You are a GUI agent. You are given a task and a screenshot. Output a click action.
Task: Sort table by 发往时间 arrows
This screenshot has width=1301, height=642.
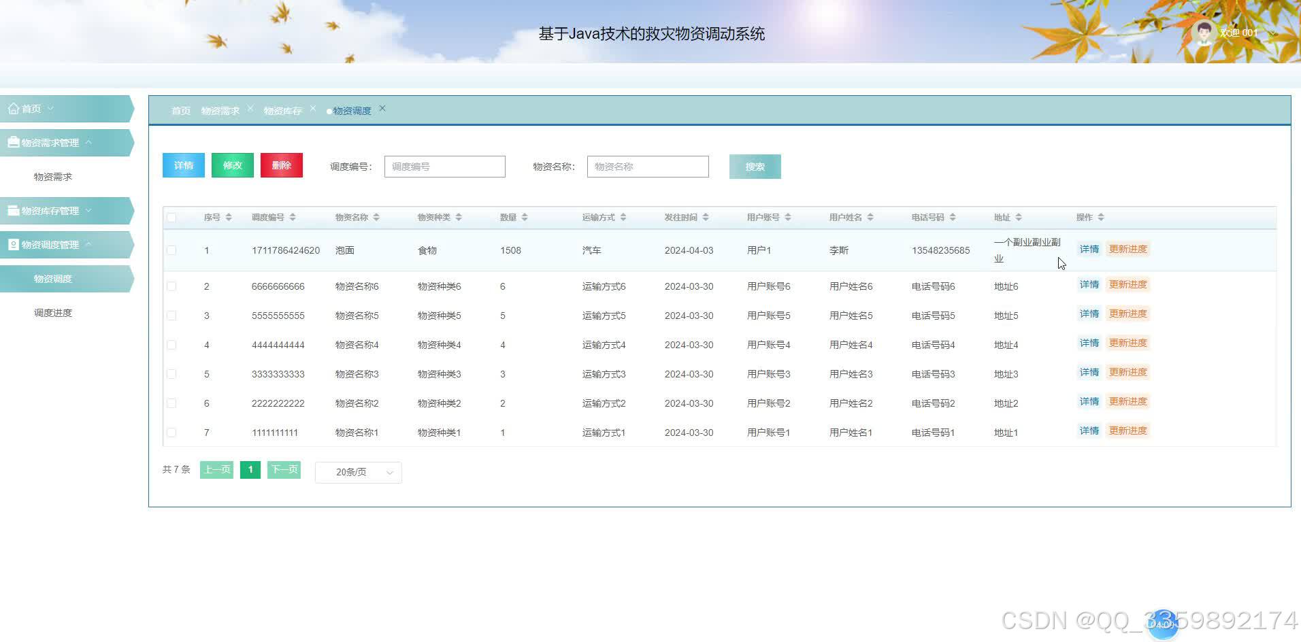706,218
